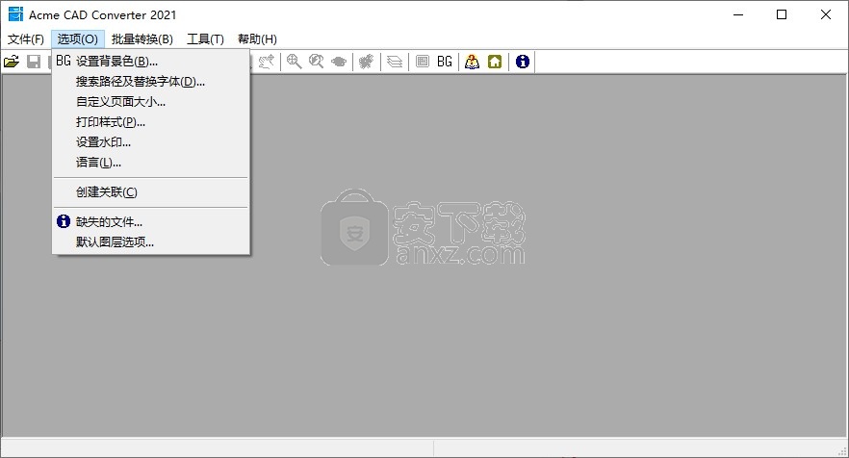Minimize the Acme CAD Converter window

tap(738, 14)
